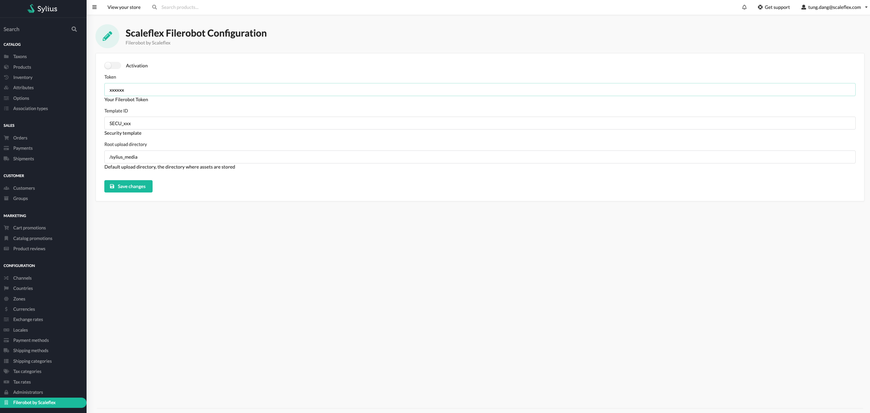Click the Get support lifebuoy icon
This screenshot has height=413, width=870.
pos(760,7)
